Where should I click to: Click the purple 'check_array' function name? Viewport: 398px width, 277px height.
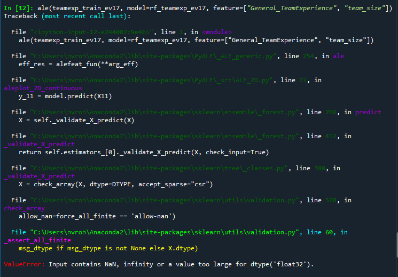click(25, 208)
